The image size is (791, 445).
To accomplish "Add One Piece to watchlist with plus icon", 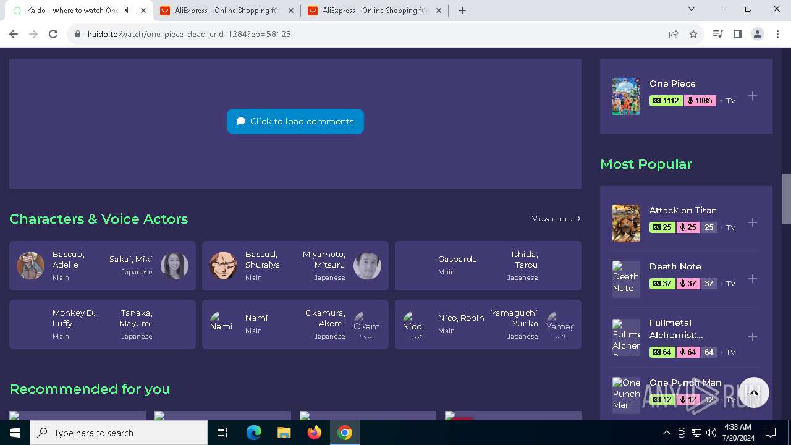I will coord(753,96).
